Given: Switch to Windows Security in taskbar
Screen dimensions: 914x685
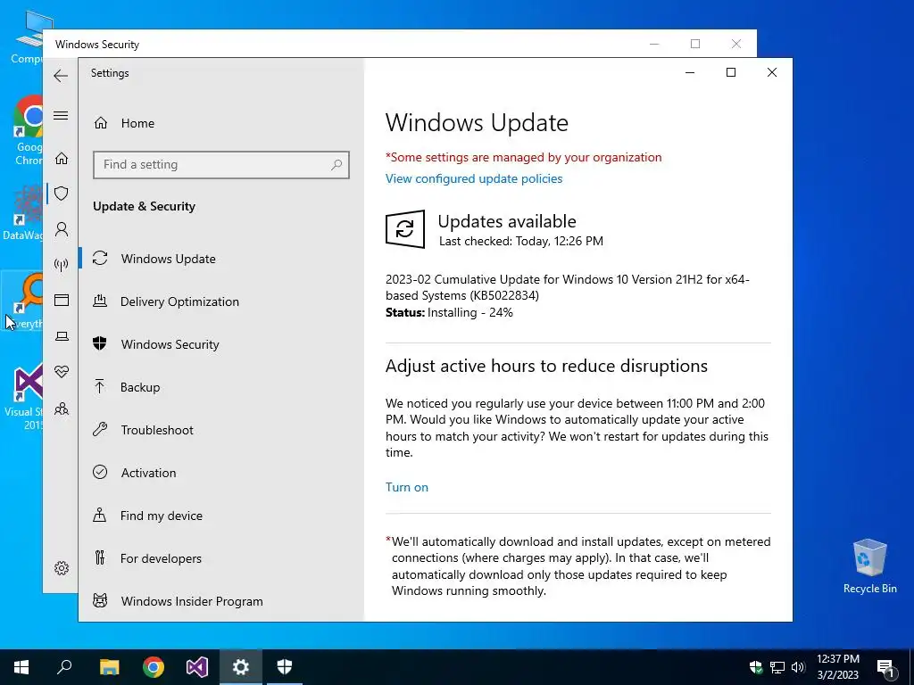Looking at the screenshot, I should (x=285, y=667).
